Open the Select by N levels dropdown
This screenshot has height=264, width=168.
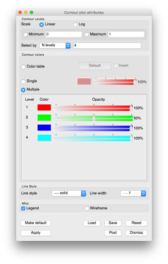click(55, 45)
